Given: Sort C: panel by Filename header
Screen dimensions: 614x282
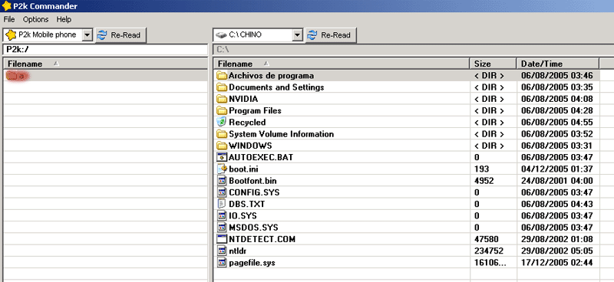Looking at the screenshot, I should point(341,64).
